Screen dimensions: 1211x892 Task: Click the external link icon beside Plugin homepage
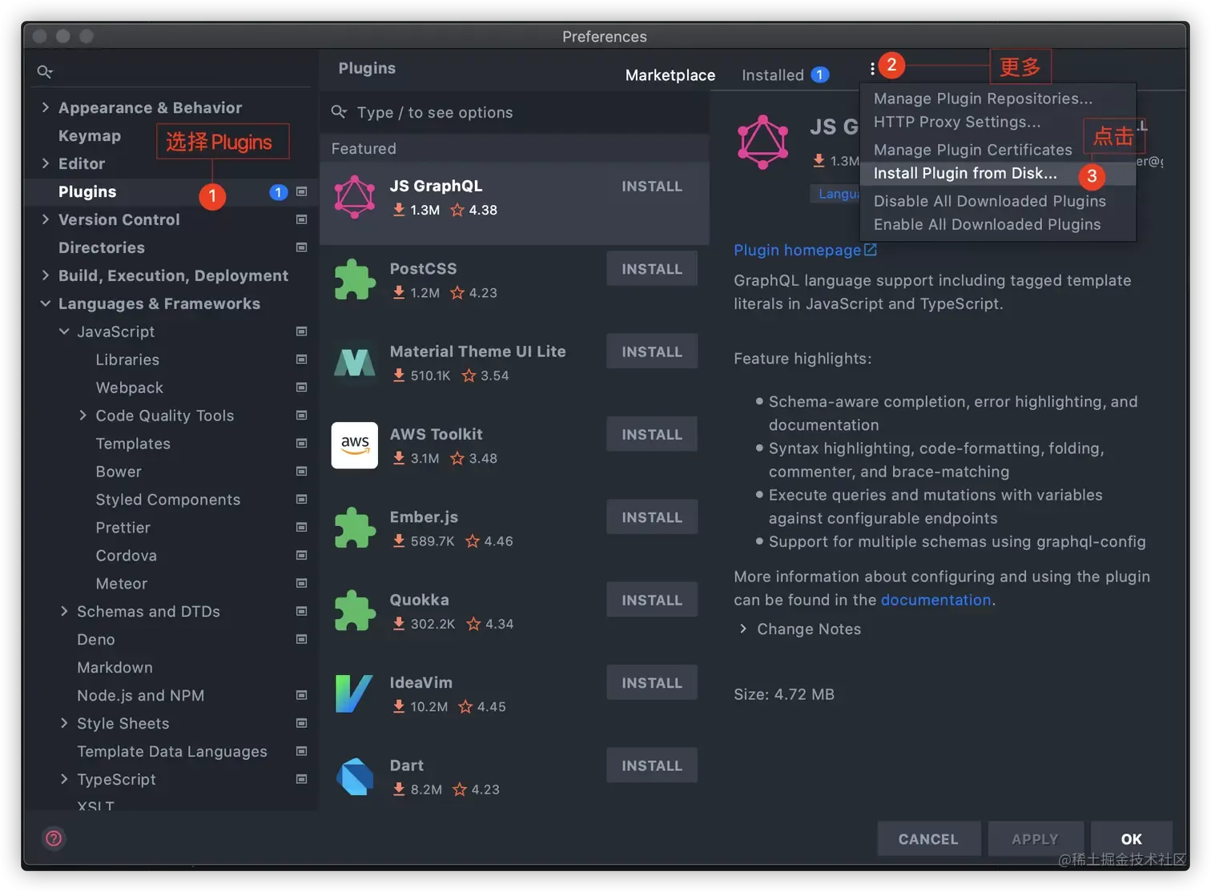tap(871, 250)
